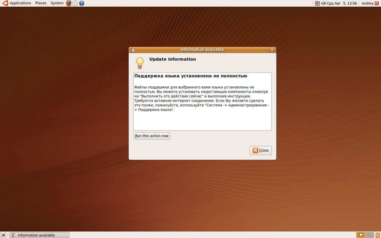
Task: Open the Places menu
Action: [41, 3]
